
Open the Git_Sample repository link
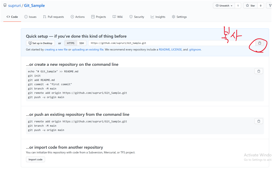pyautogui.click(x=34, y=6)
